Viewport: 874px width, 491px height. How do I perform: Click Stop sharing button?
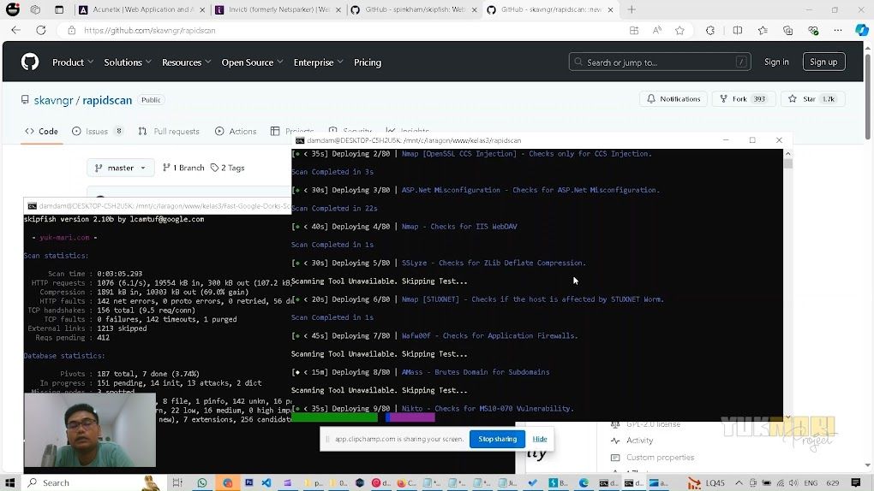point(497,439)
